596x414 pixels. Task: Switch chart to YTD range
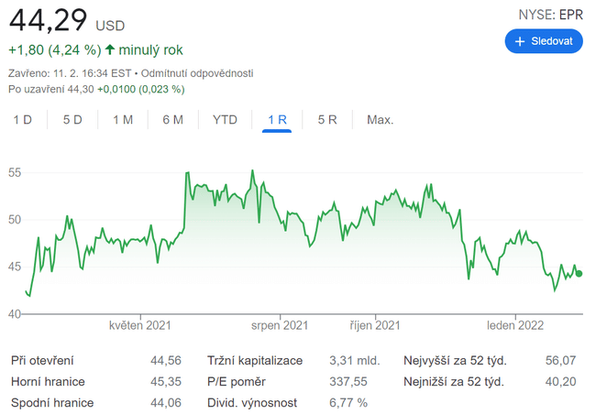click(225, 120)
